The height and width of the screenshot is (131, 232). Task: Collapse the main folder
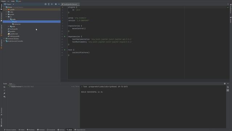tap(8, 19)
